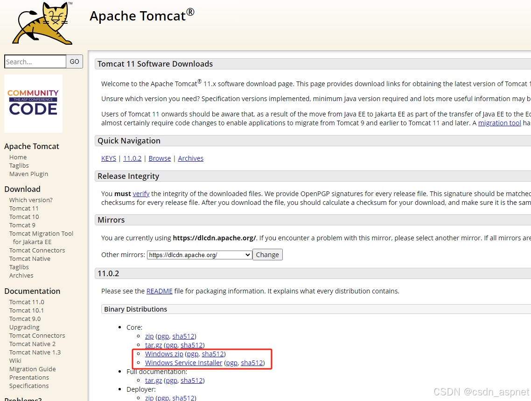Open Tomcat Migration Tool for Jakarta EE

click(x=42, y=238)
